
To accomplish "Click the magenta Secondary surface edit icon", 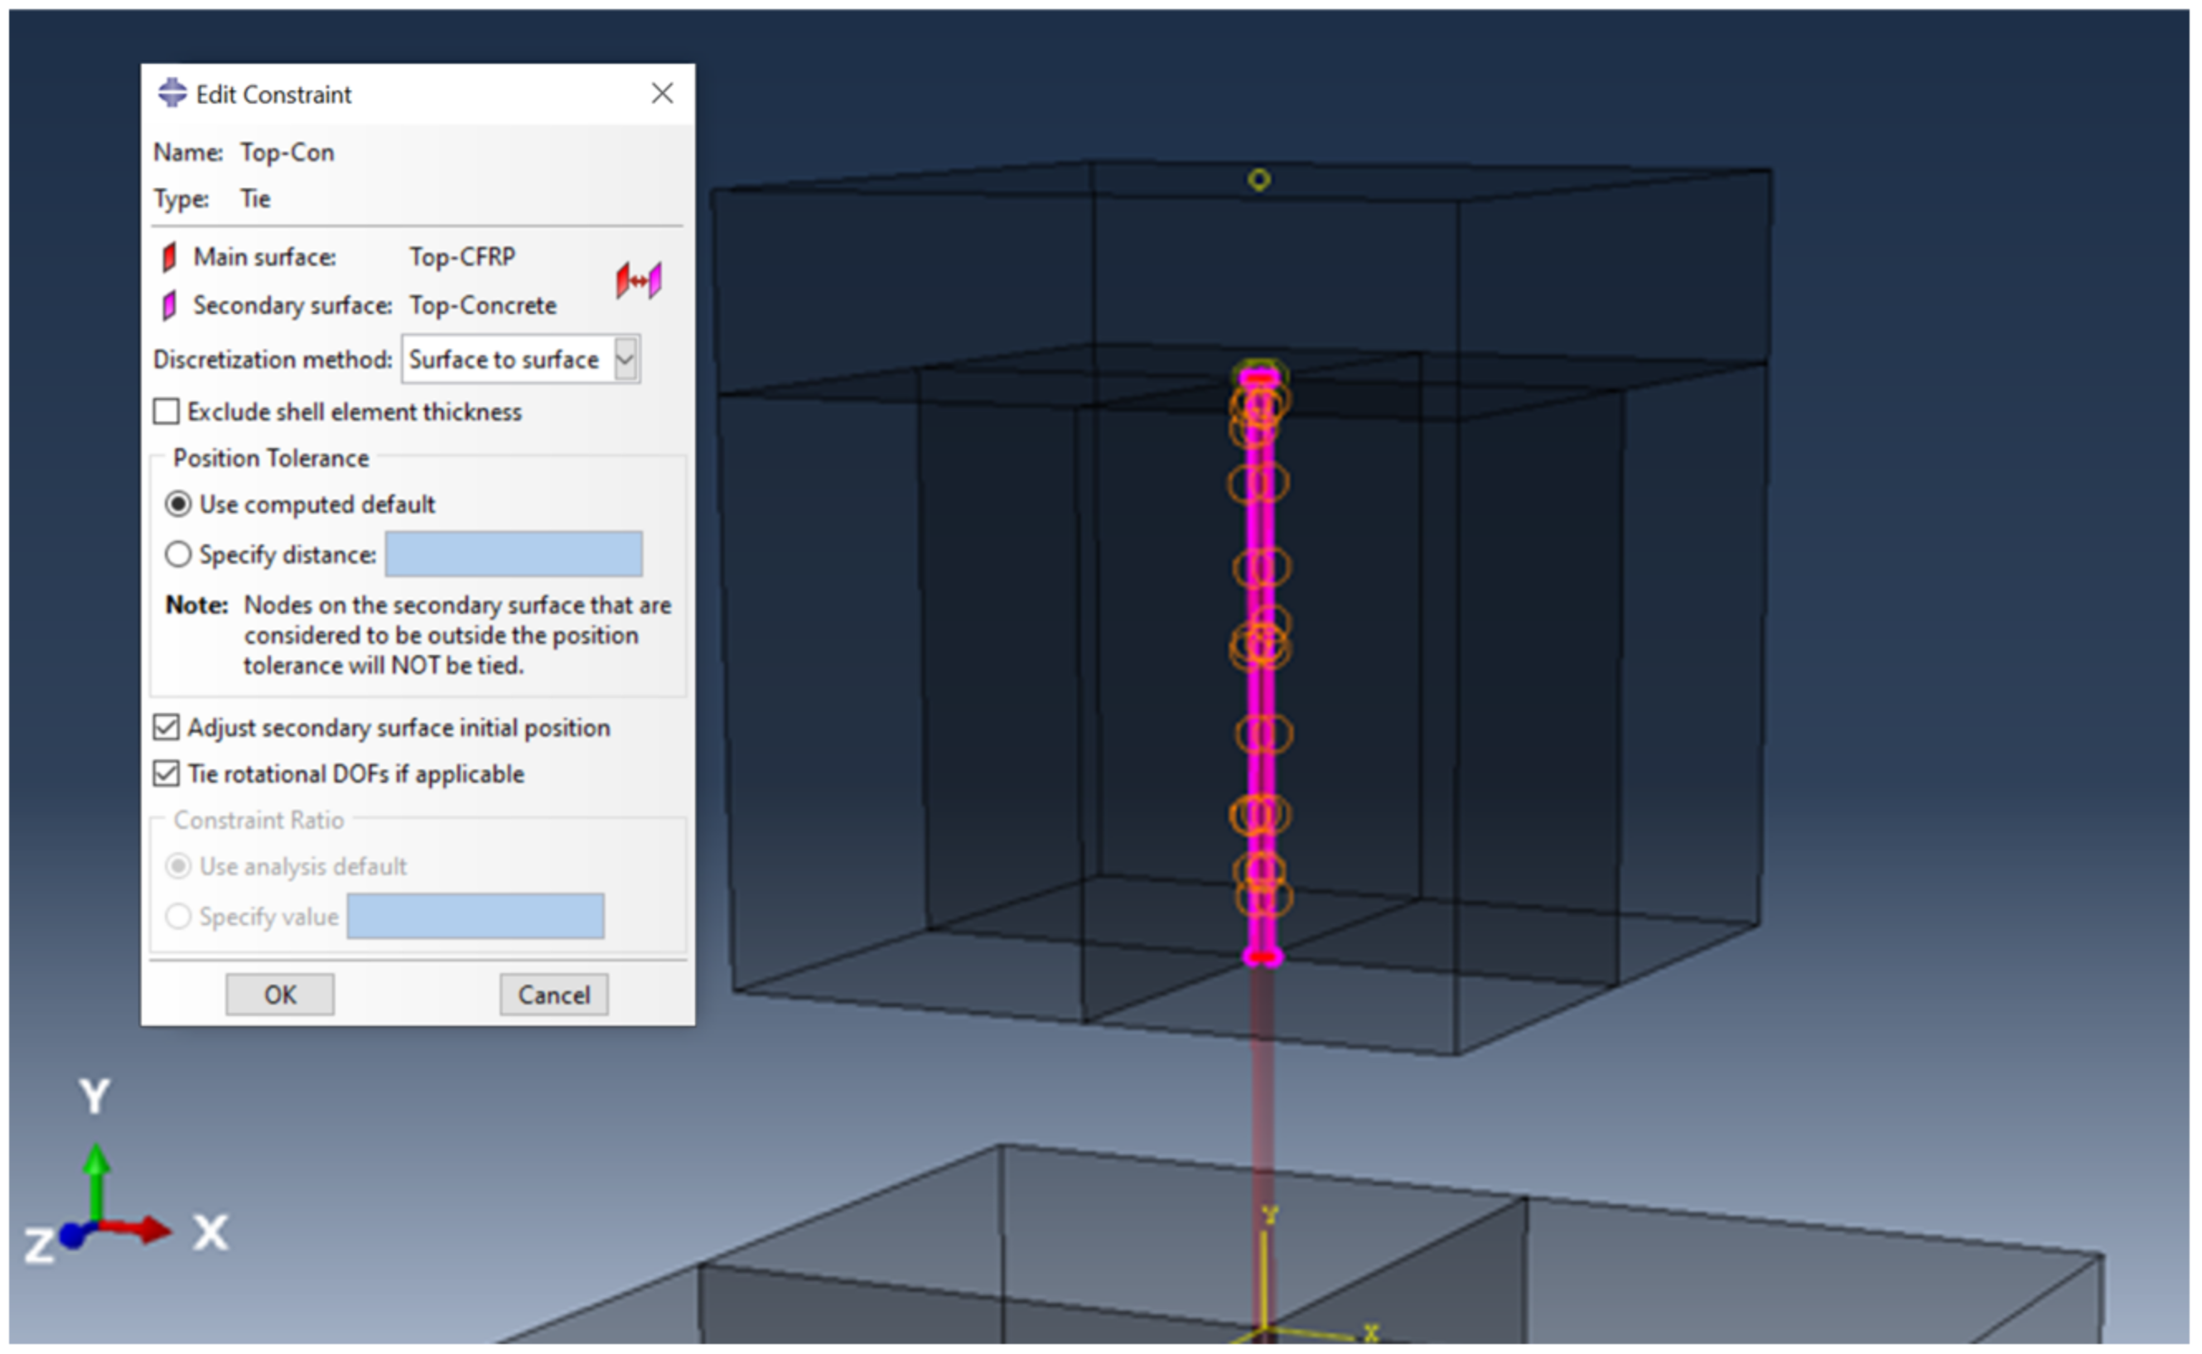I will point(168,306).
